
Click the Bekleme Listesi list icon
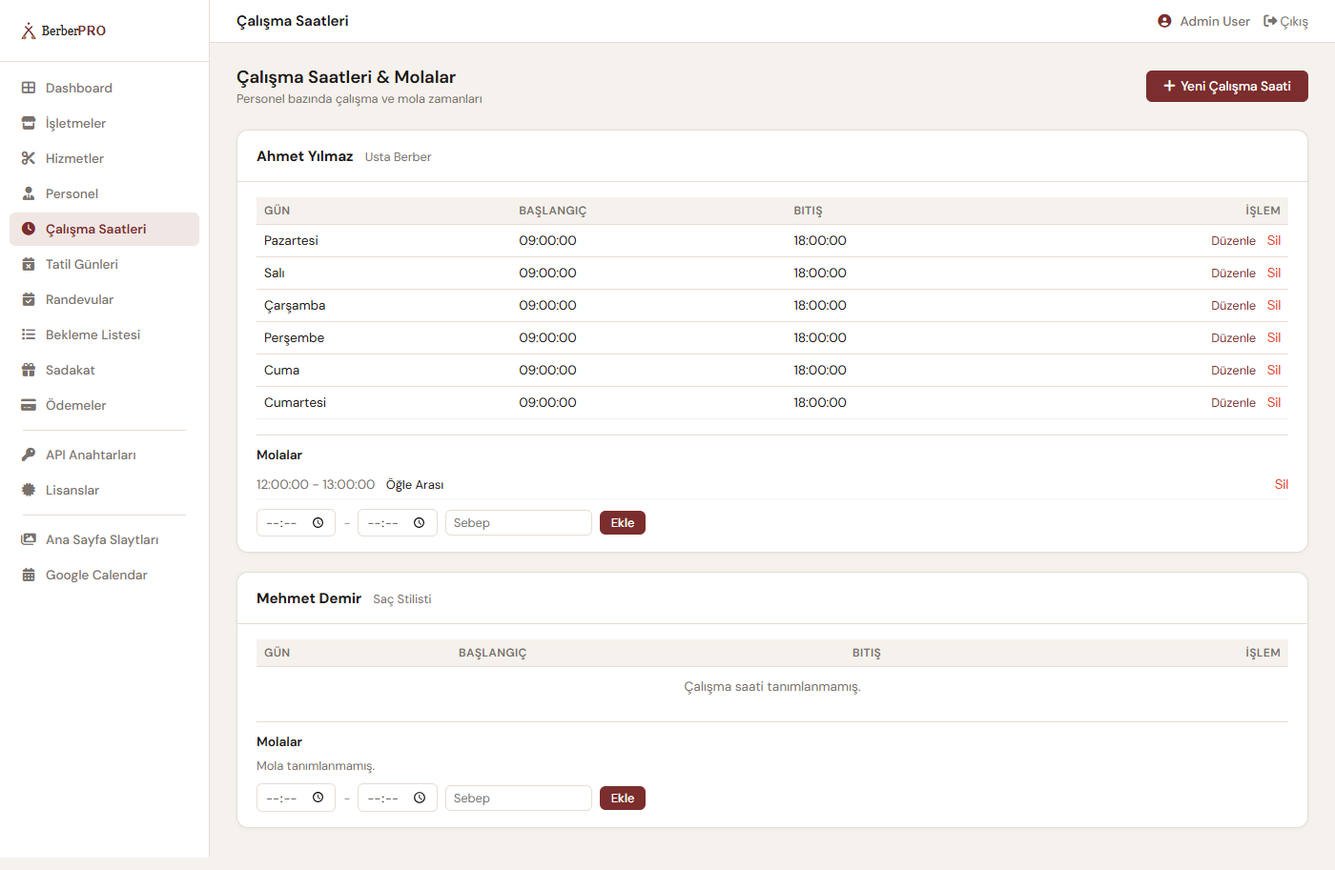pos(29,334)
